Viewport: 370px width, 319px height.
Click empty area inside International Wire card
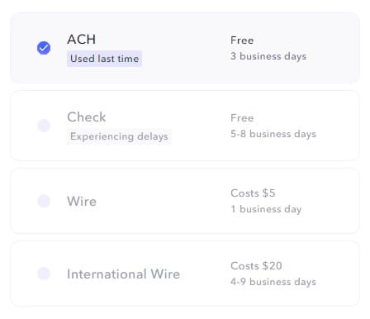click(x=204, y=292)
